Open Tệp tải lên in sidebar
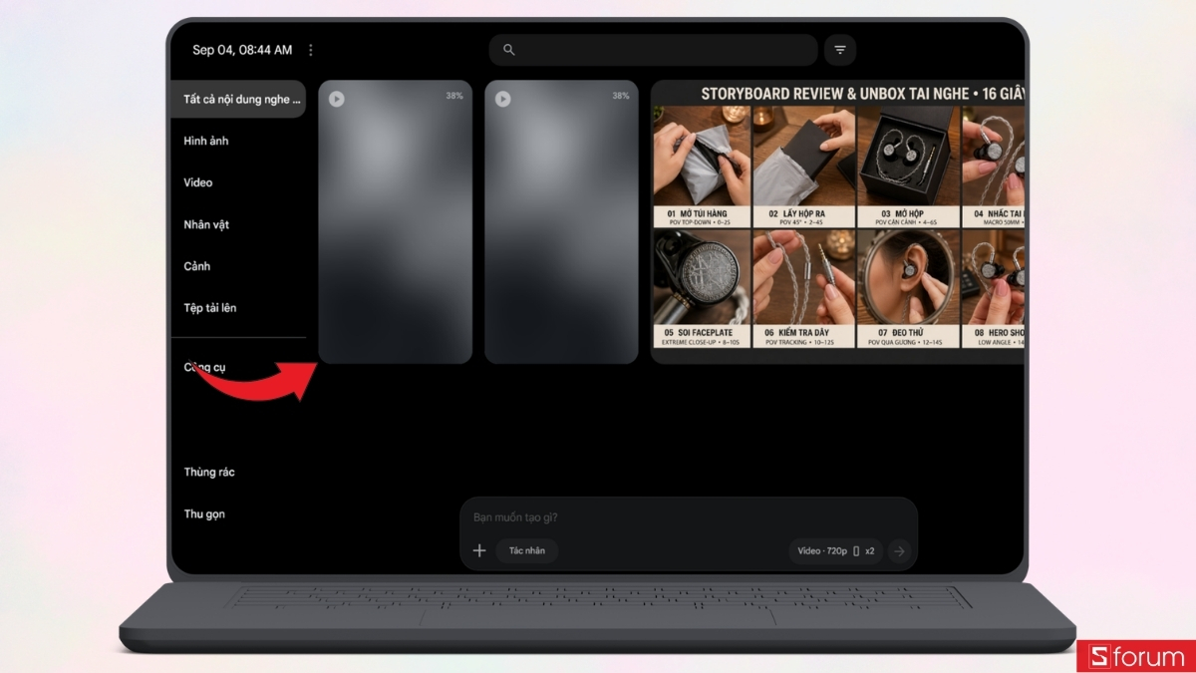The width and height of the screenshot is (1196, 673). pos(210,308)
